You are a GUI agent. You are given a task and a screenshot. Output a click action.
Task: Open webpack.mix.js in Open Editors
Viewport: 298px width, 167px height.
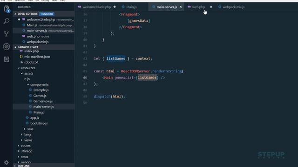click(44, 42)
